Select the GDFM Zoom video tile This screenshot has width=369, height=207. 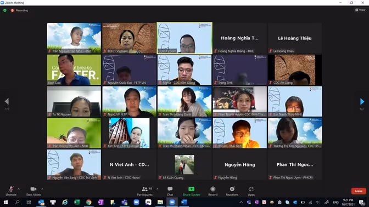(185, 38)
